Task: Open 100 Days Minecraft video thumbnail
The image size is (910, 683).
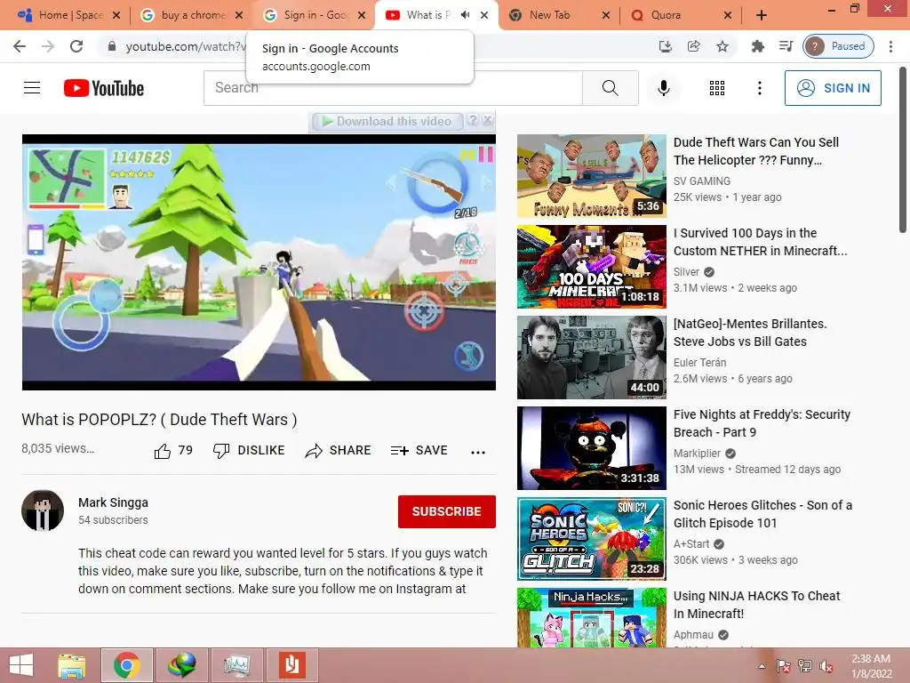Action: tap(591, 267)
